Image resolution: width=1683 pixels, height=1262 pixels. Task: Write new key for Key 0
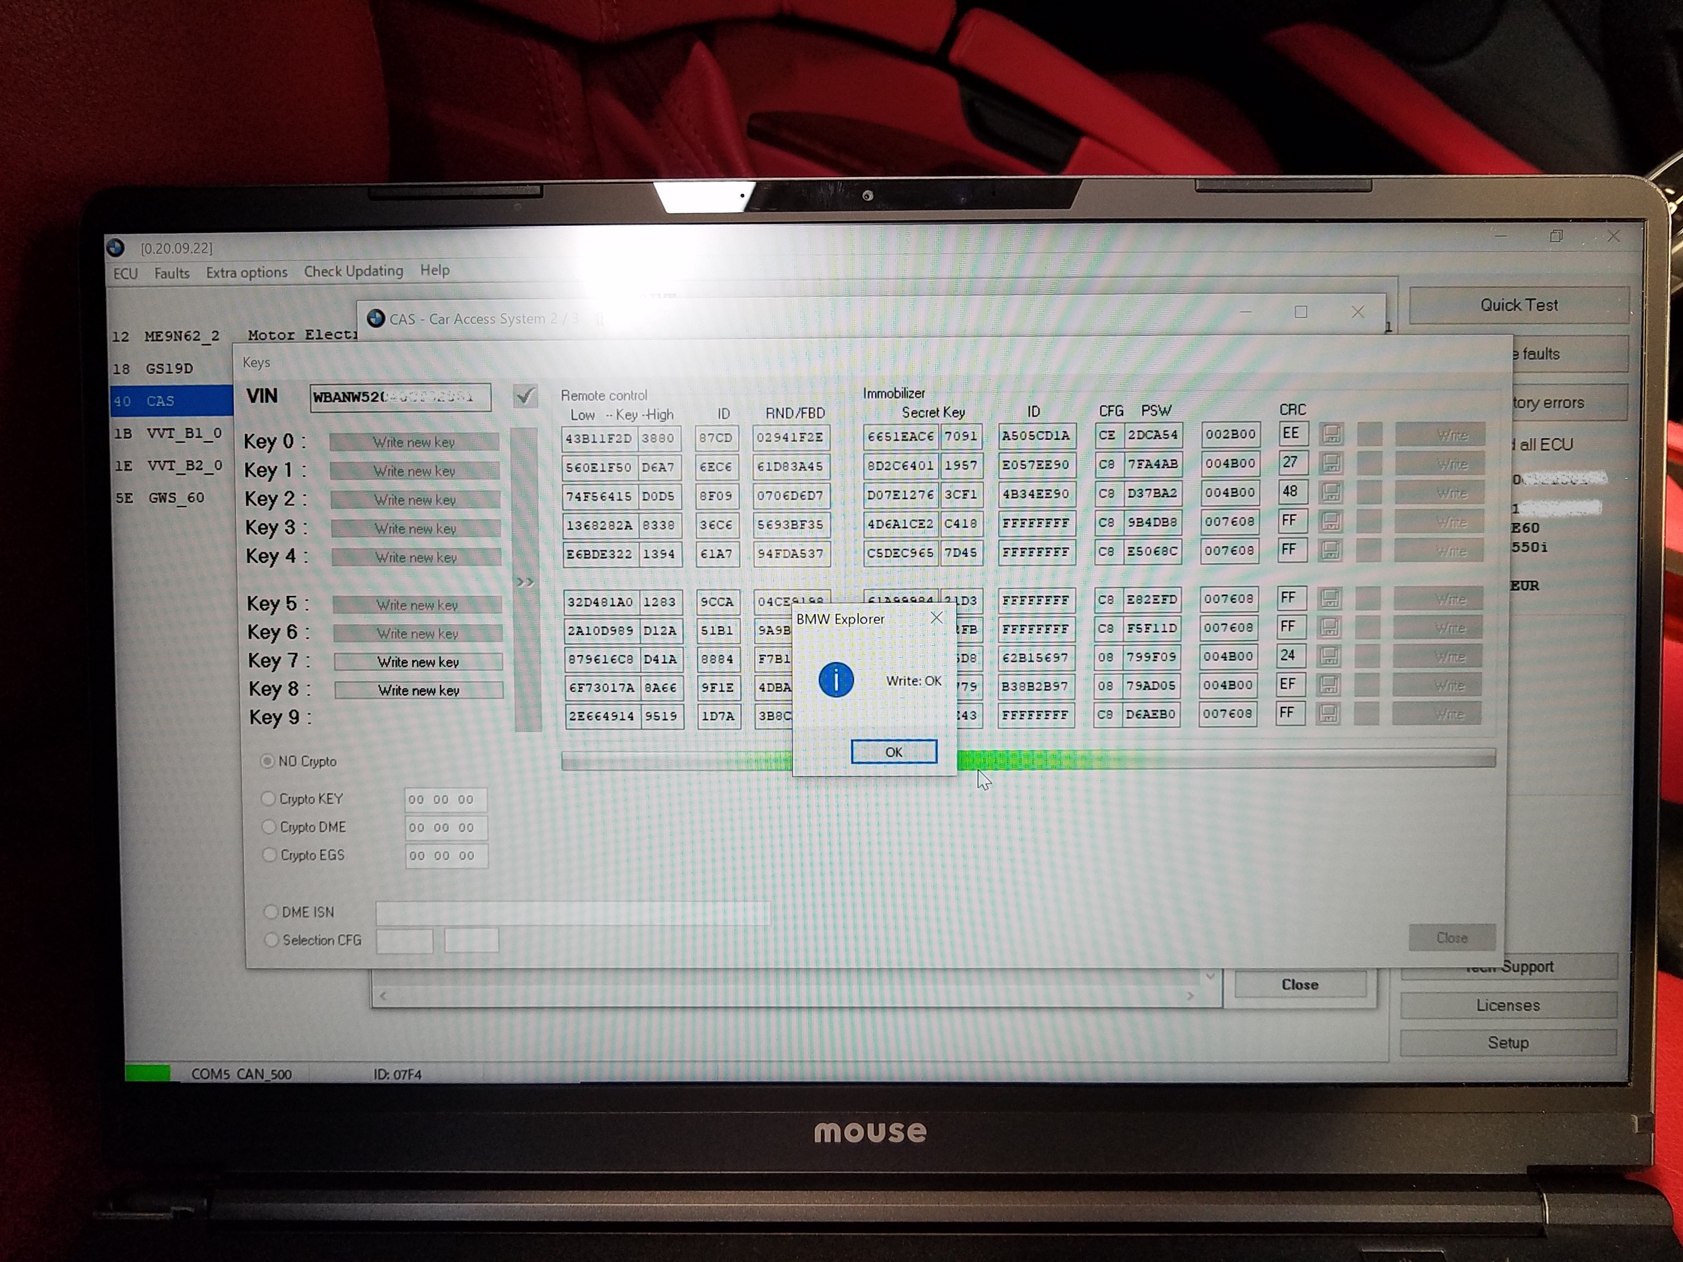point(414,442)
